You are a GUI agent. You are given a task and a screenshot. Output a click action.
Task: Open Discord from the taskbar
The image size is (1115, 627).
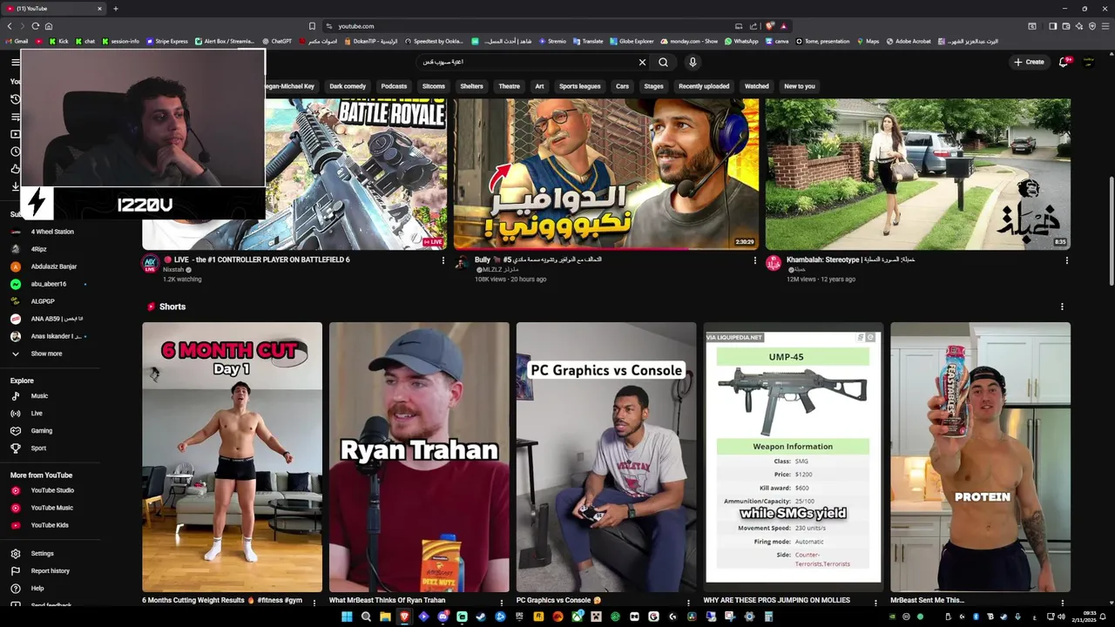[x=443, y=617]
